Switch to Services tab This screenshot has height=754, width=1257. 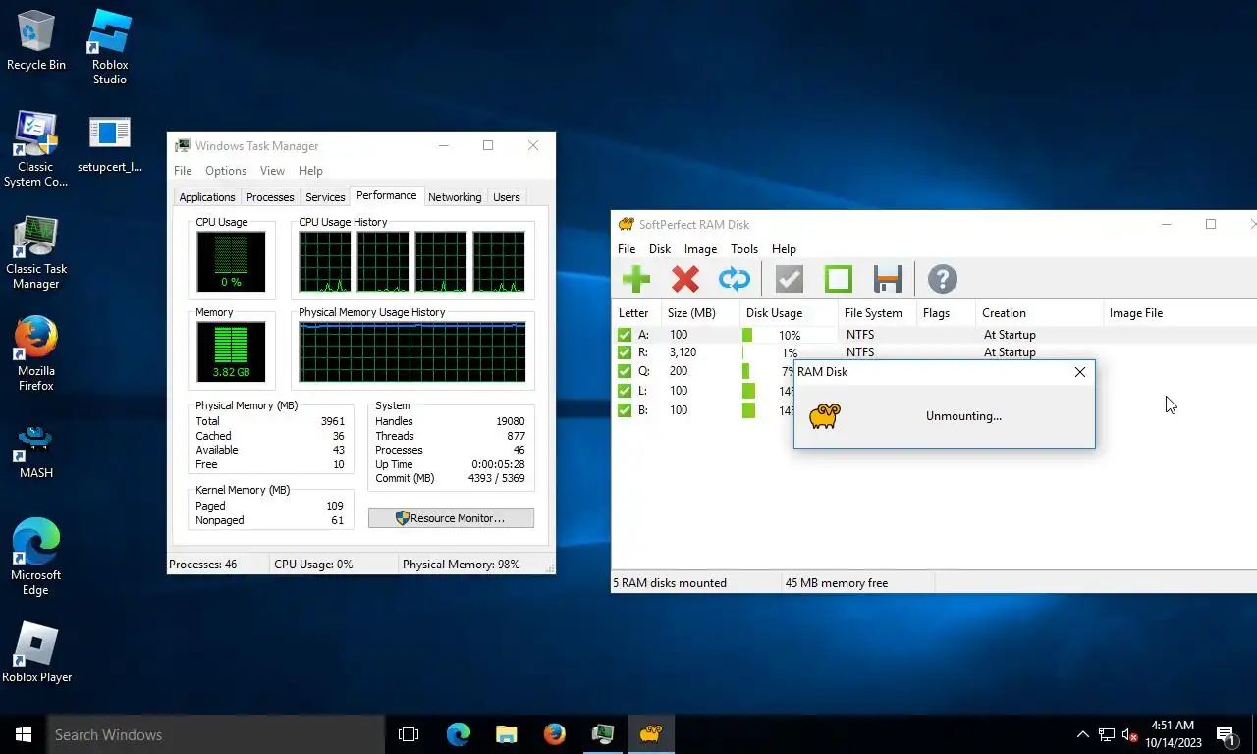pos(325,197)
